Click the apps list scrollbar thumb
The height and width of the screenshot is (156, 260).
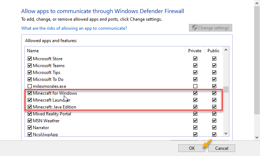click(226, 89)
